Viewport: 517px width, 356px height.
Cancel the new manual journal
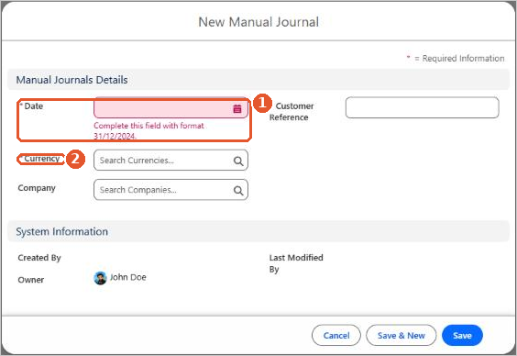[336, 335]
